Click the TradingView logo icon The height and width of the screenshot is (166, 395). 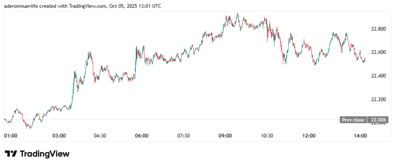[x=10, y=154]
